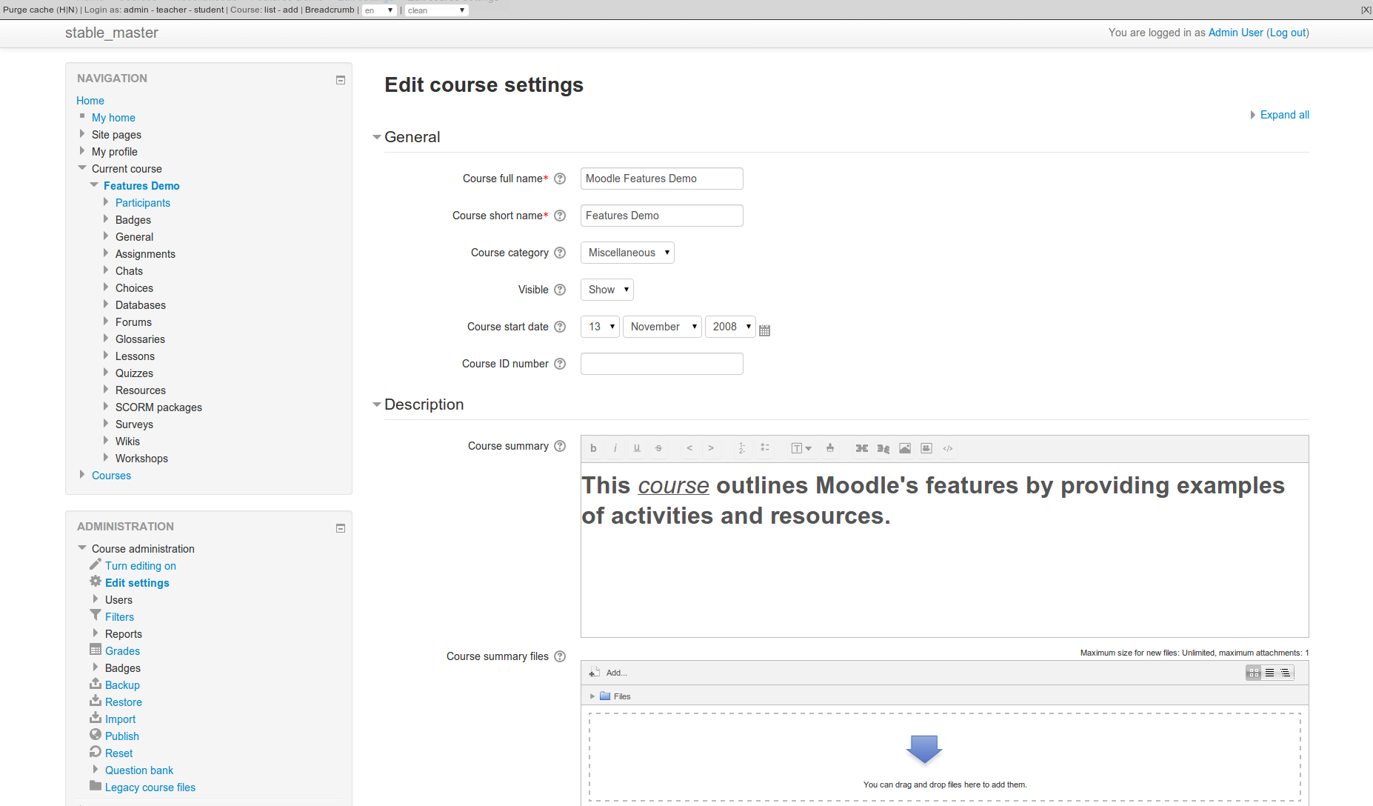Screen dimensions: 1373x806
Task: Click the Add file icon in file manager
Action: pos(594,673)
